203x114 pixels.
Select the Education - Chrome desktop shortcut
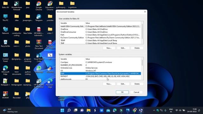click(50, 6)
